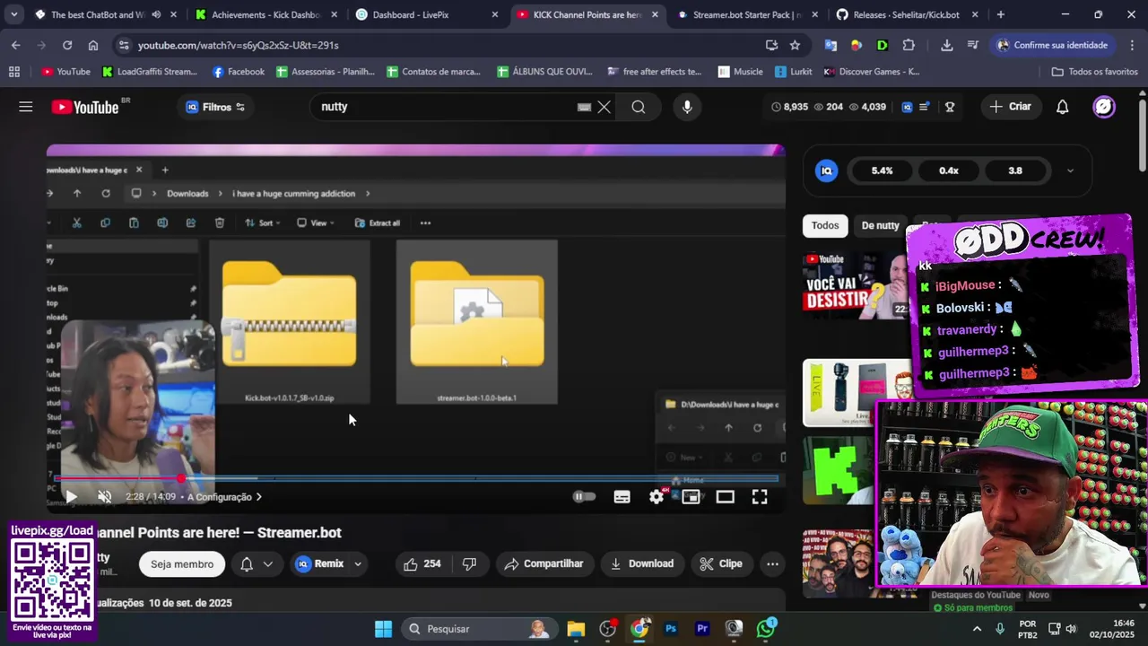The width and height of the screenshot is (1148, 646).
Task: Open File Explorer from the taskbar
Action: 576,629
